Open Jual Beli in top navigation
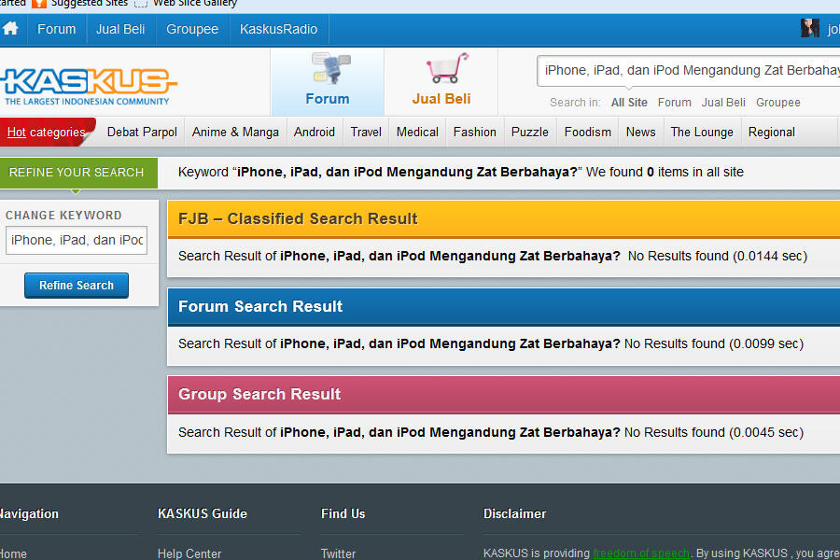The width and height of the screenshot is (840, 560). [x=120, y=29]
